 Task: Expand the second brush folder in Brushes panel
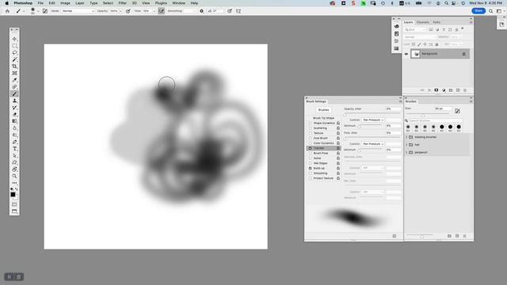point(406,145)
